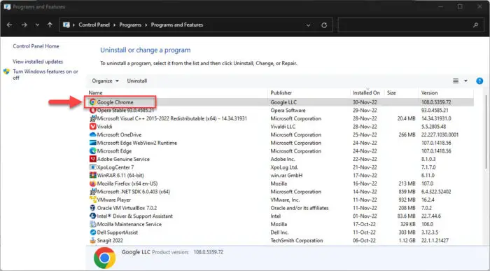Sort by the Installed On column header

point(366,93)
